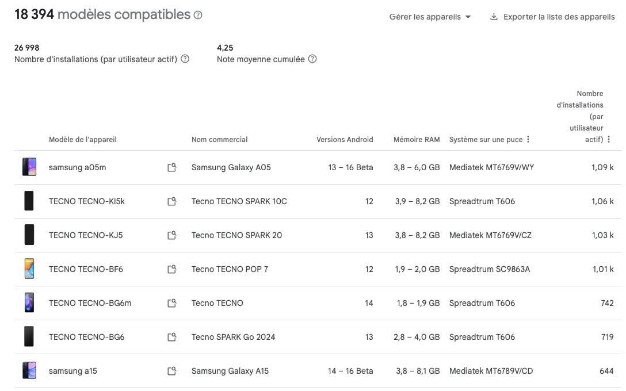Click Modèle de l'appareil column header
Image resolution: width=626 pixels, height=391 pixels.
[x=83, y=140]
